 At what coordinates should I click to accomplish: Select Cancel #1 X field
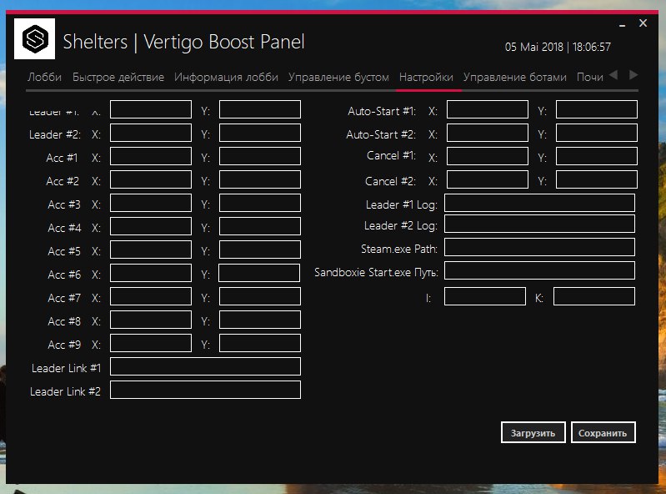(x=488, y=156)
